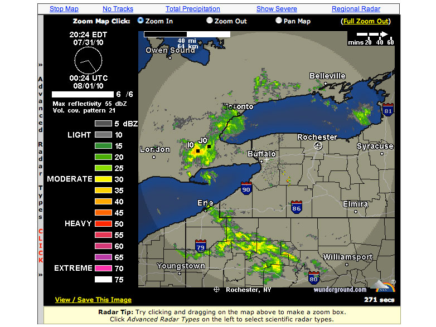Open the Total Precipitation link
The height and width of the screenshot is (327, 436).
click(193, 9)
